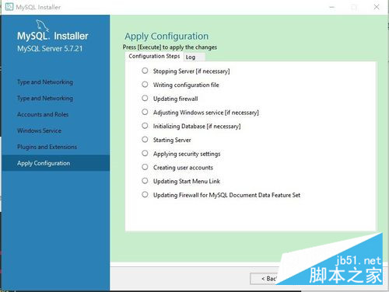Click the 'Creating user accounts' label
This screenshot has width=389, height=292.
point(183,168)
